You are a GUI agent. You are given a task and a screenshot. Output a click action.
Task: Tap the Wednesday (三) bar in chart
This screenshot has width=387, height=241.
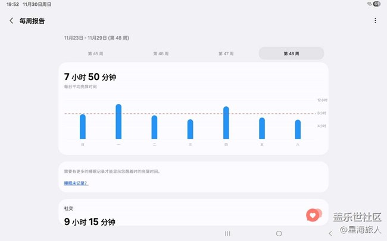coord(191,129)
